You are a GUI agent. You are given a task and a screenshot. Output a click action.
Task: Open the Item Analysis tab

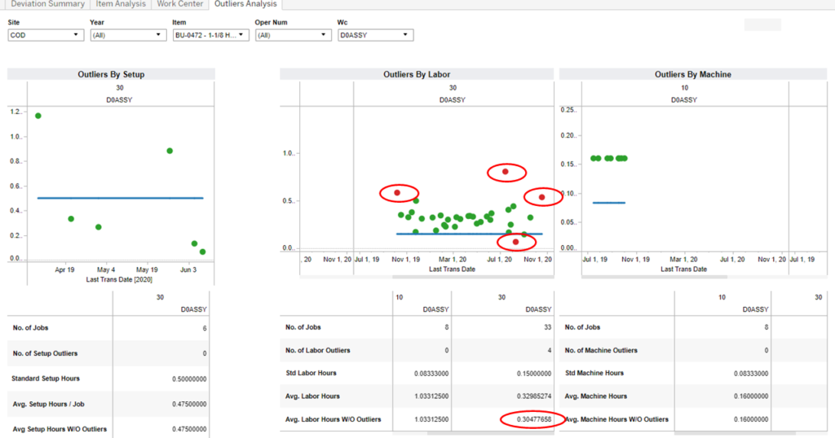pyautogui.click(x=121, y=4)
